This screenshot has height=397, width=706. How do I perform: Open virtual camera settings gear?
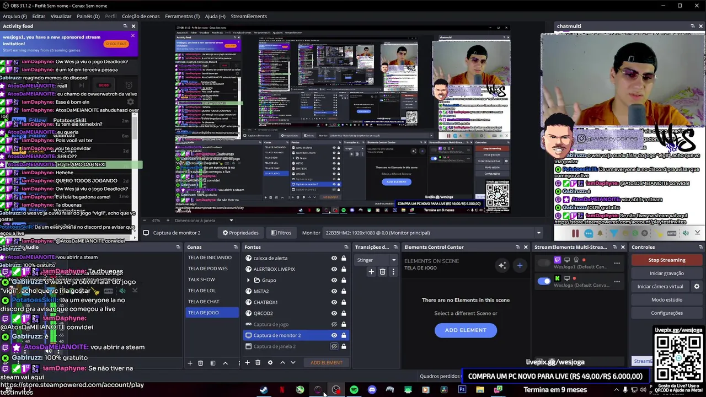pyautogui.click(x=697, y=286)
